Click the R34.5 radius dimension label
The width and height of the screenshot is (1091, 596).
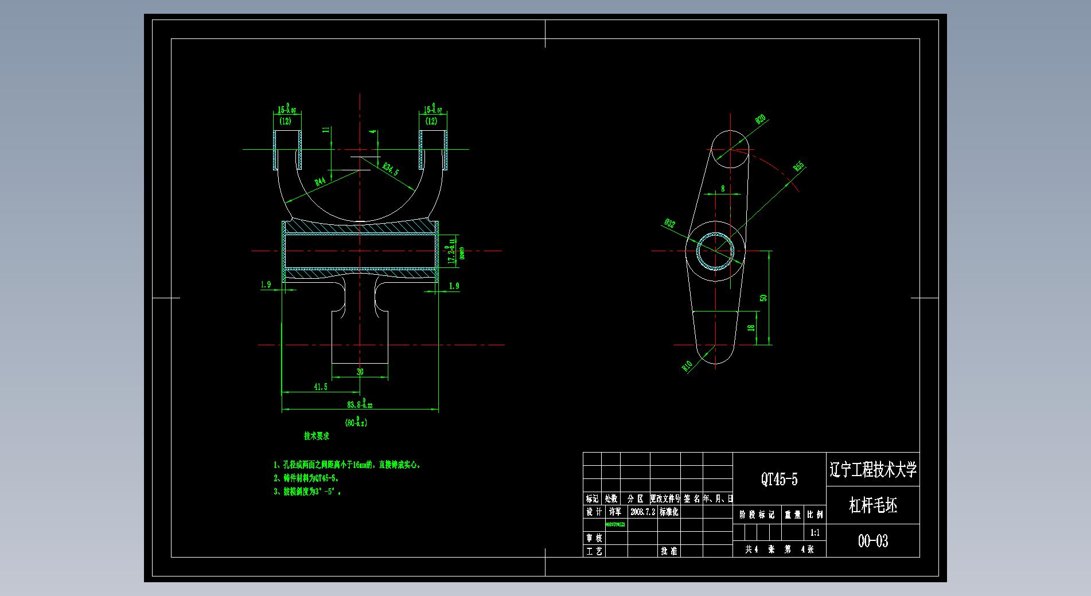pos(391,169)
